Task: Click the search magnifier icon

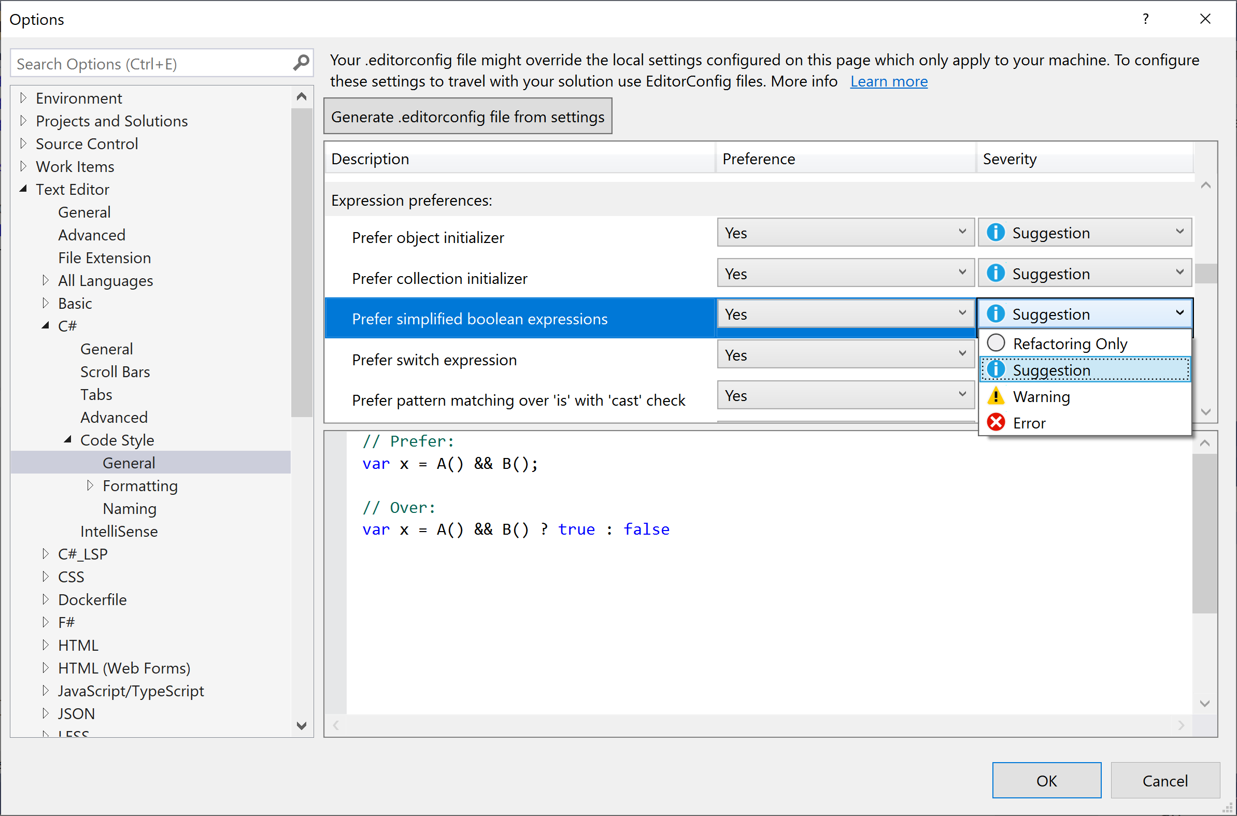Action: pos(301,63)
